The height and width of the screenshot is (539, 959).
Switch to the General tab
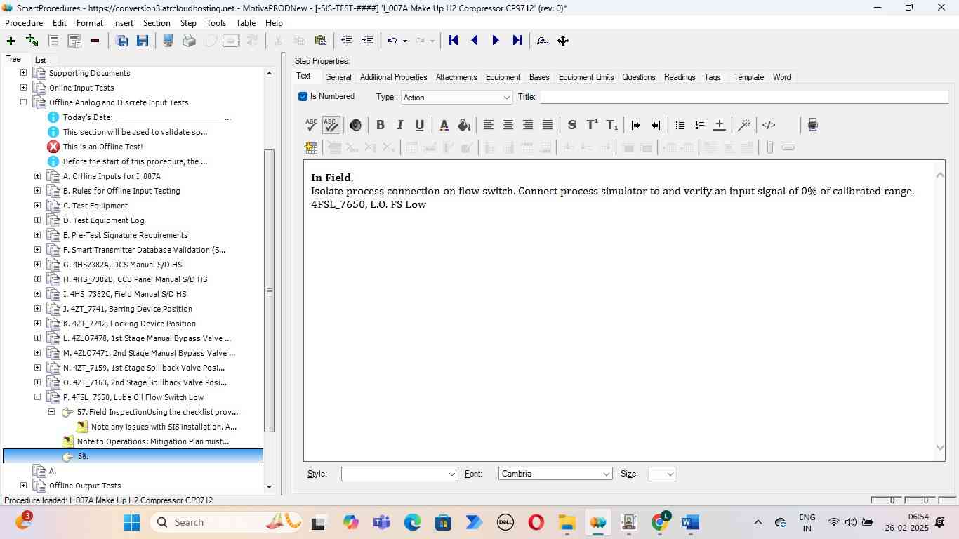click(338, 77)
